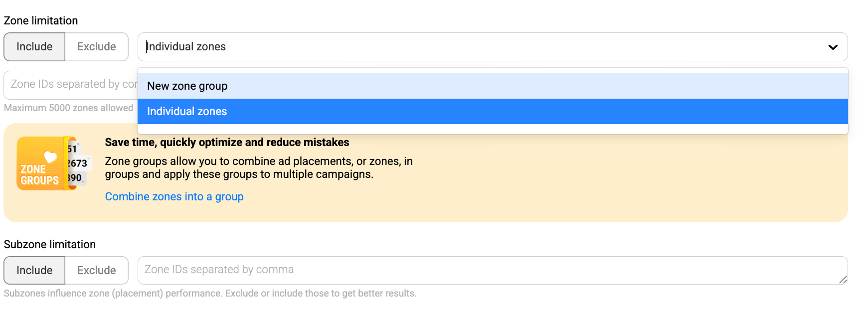
Task: Select Exclude for Subzone limitation
Action: click(96, 270)
